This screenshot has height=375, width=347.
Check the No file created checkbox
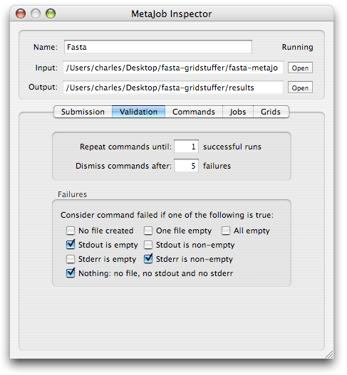(x=71, y=231)
